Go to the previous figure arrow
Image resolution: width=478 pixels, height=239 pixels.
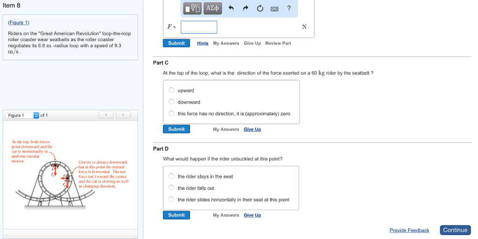106,115
